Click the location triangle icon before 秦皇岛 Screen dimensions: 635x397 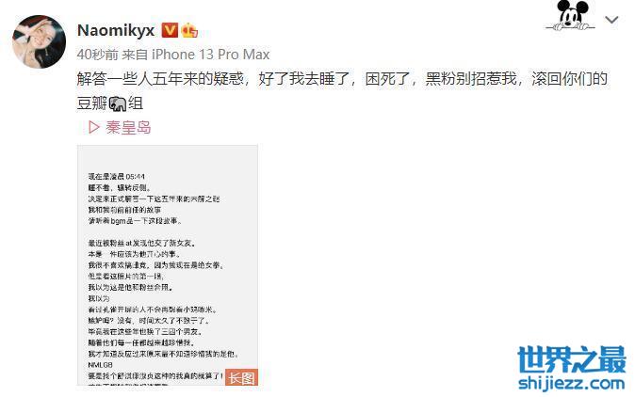[x=94, y=128]
